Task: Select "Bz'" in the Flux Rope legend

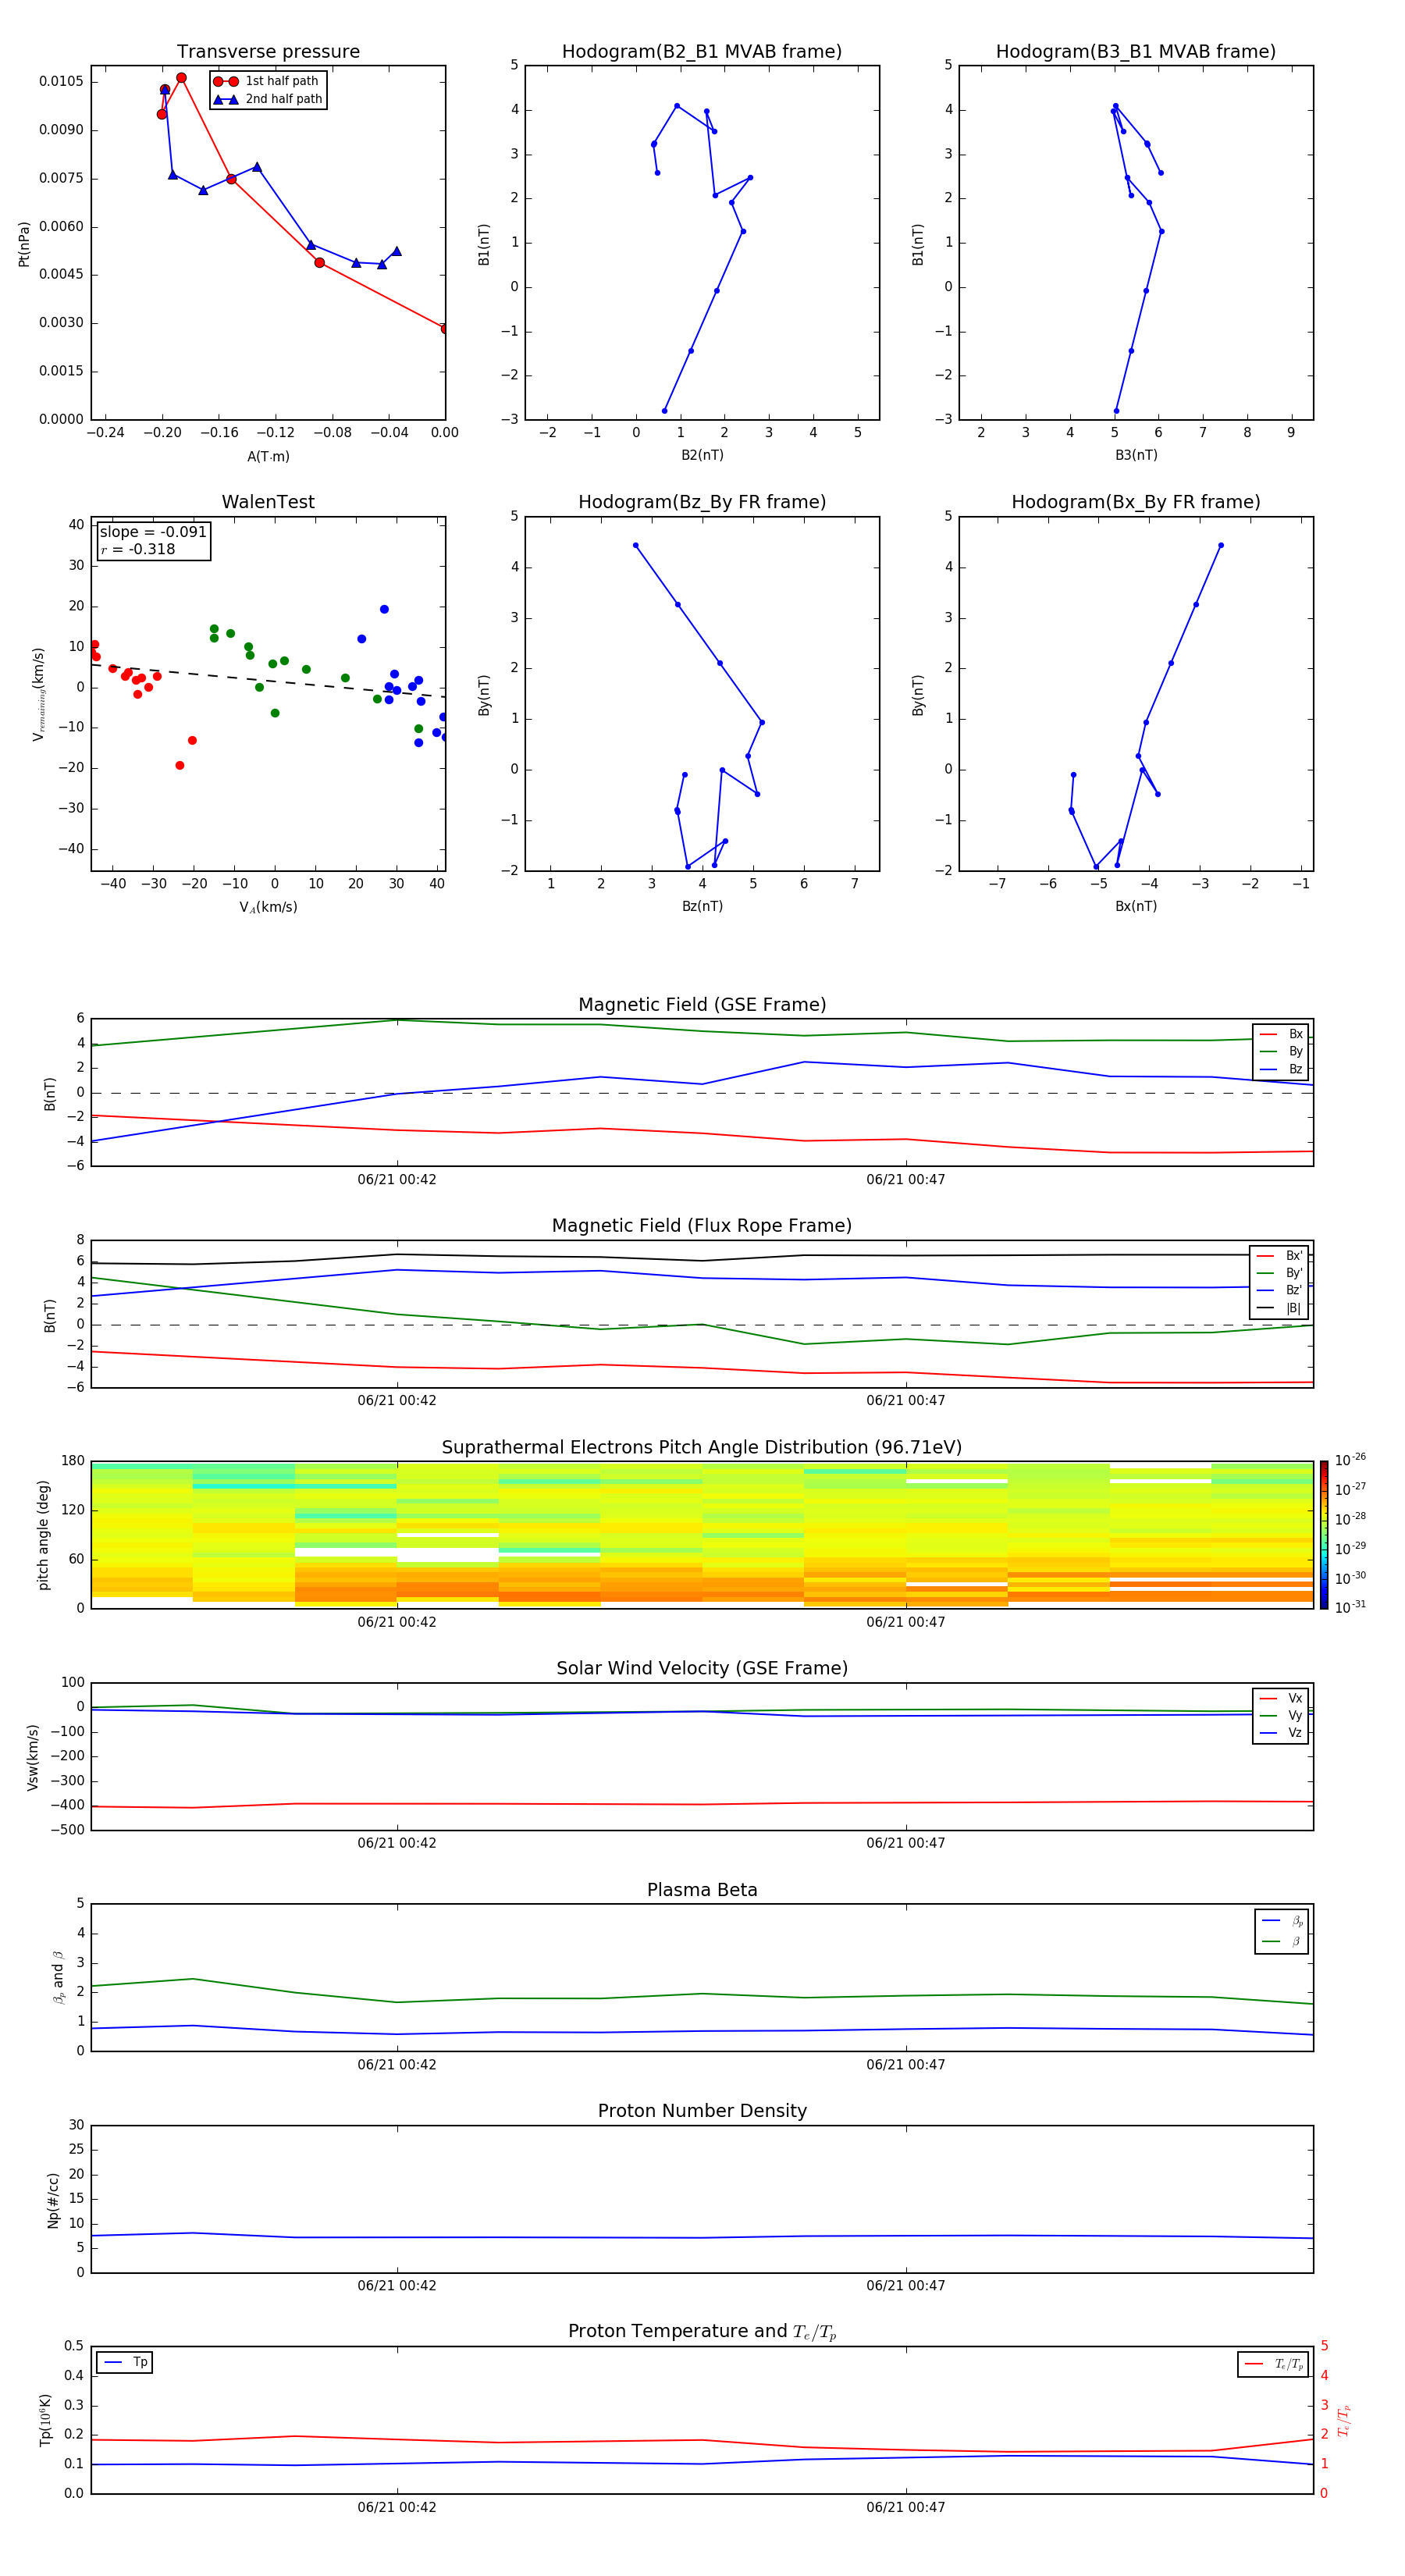Action: coord(1279,1290)
